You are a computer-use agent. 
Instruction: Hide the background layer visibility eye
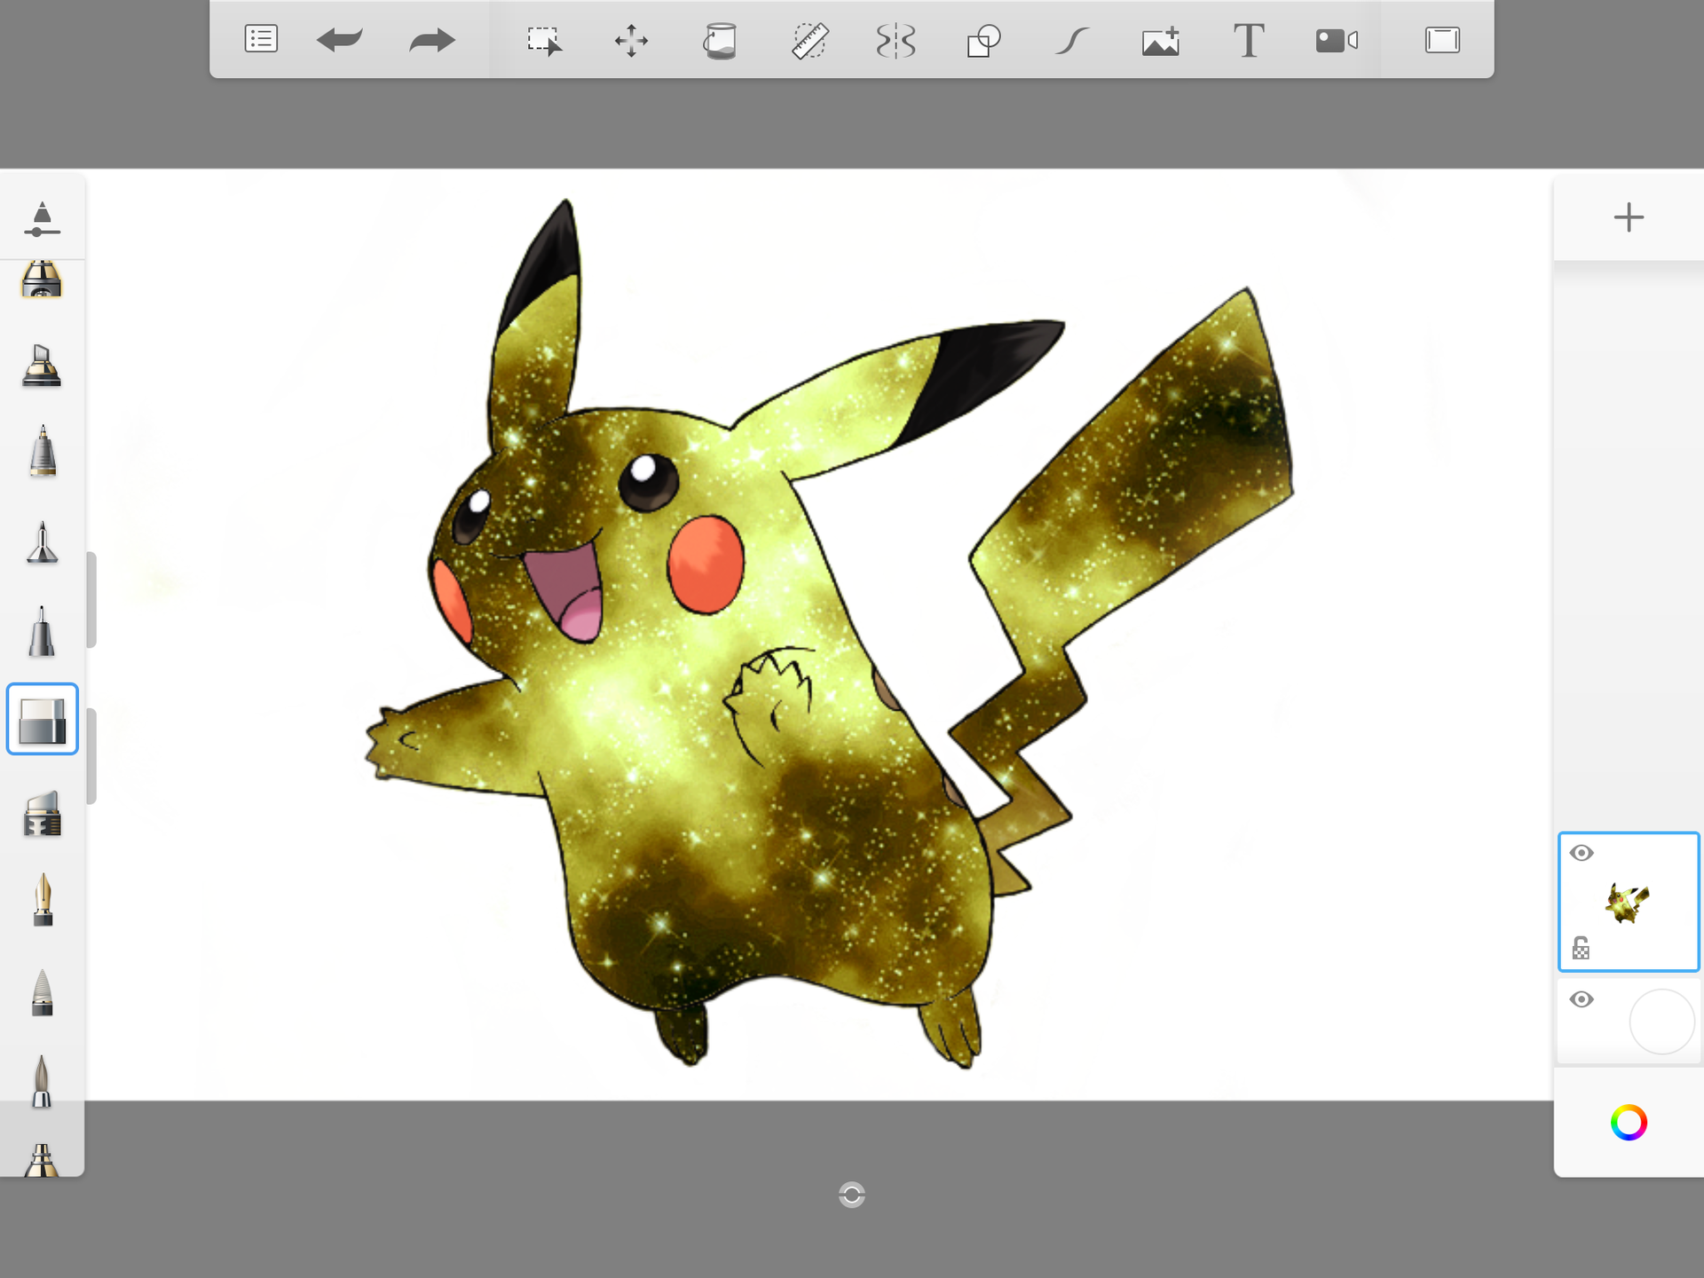tap(1582, 999)
